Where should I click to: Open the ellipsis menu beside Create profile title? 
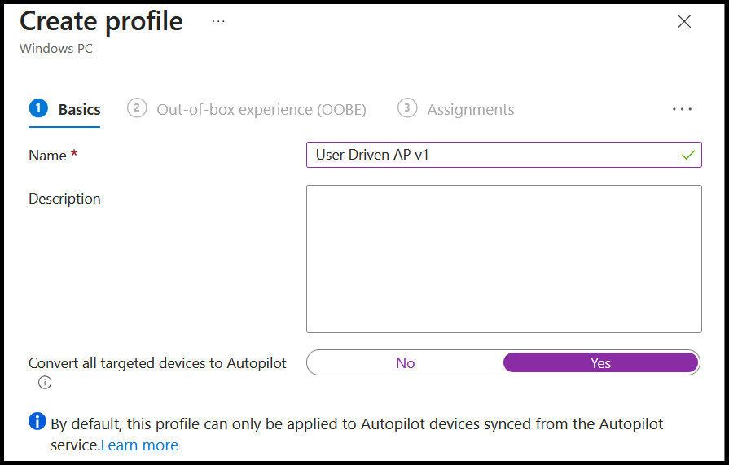(218, 21)
